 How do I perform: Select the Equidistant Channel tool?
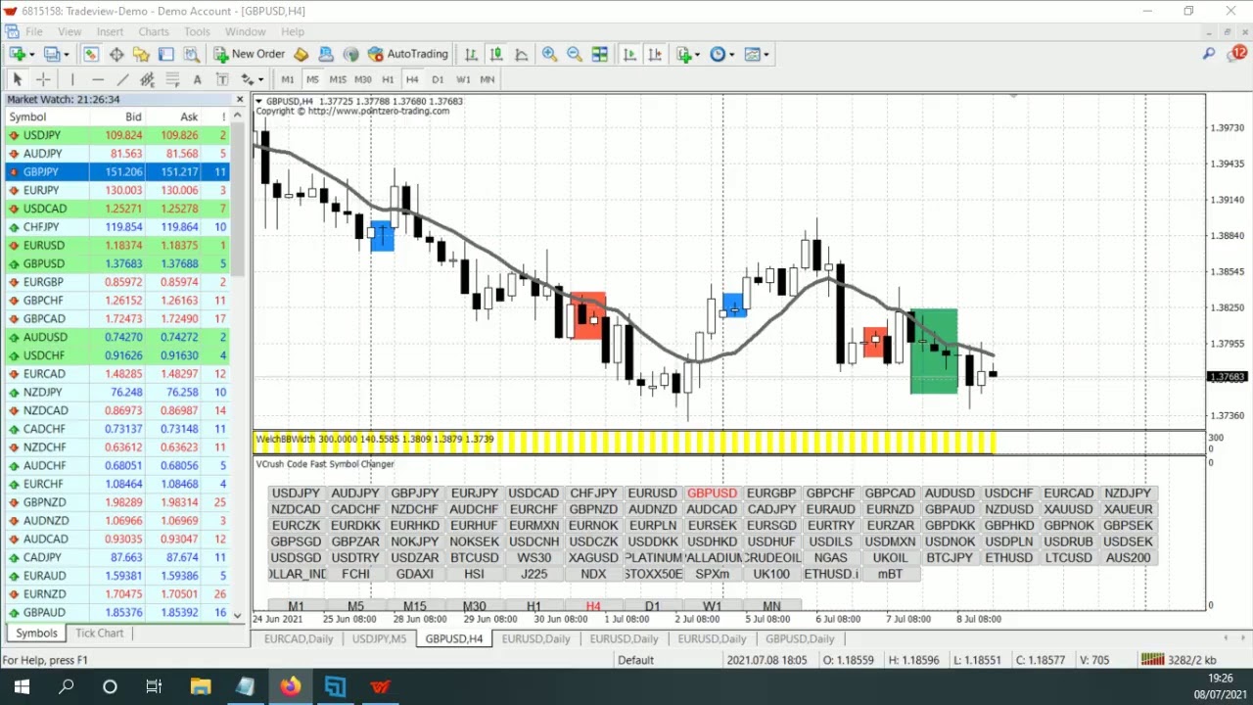coord(147,79)
